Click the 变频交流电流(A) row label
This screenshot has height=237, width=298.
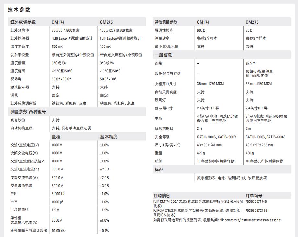pyautogui.click(x=24, y=178)
